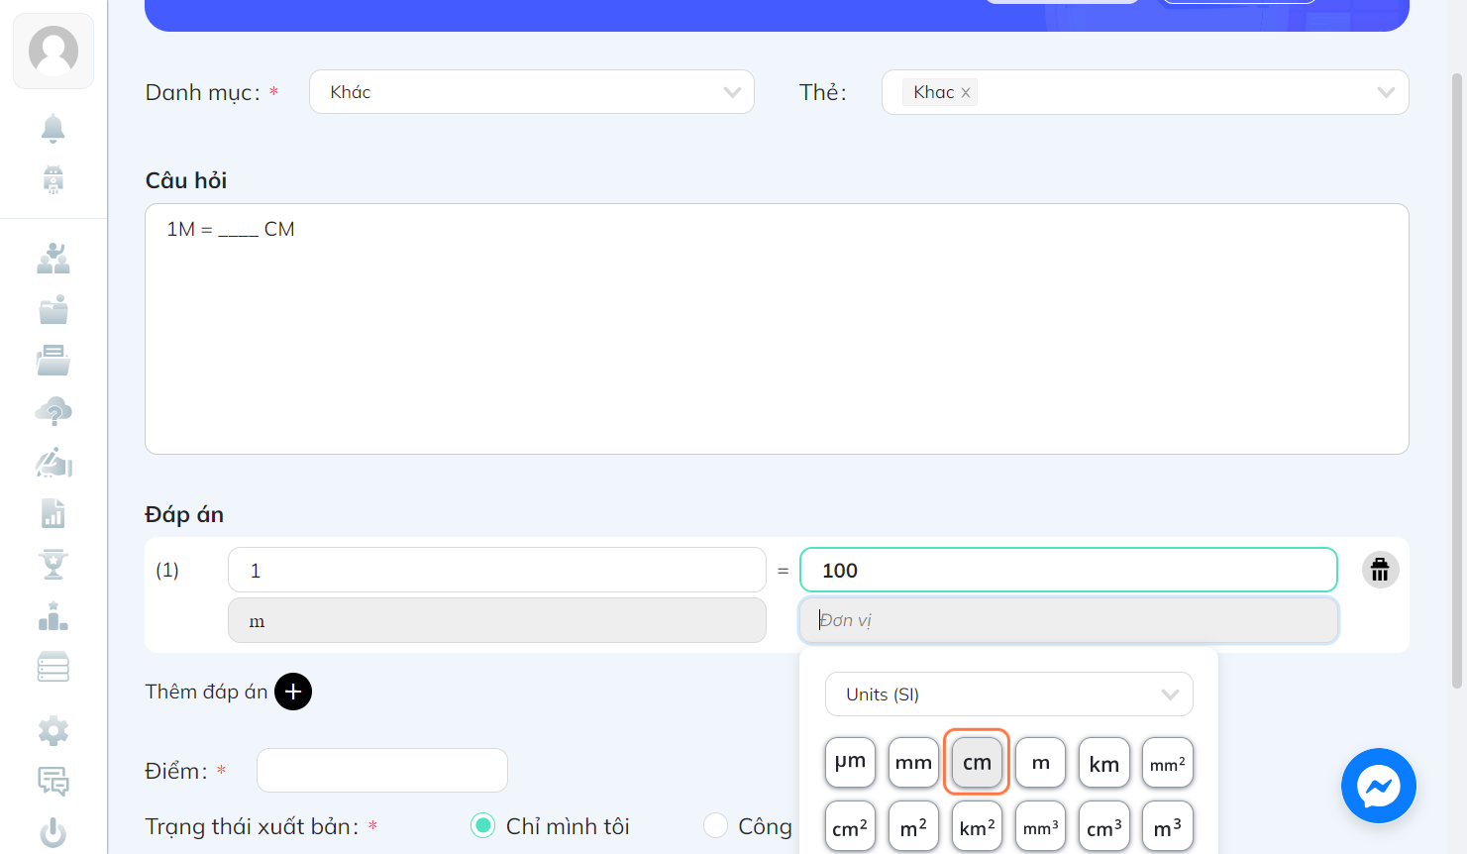Choose the km unit button
This screenshot has height=854, width=1467.
click(1104, 762)
